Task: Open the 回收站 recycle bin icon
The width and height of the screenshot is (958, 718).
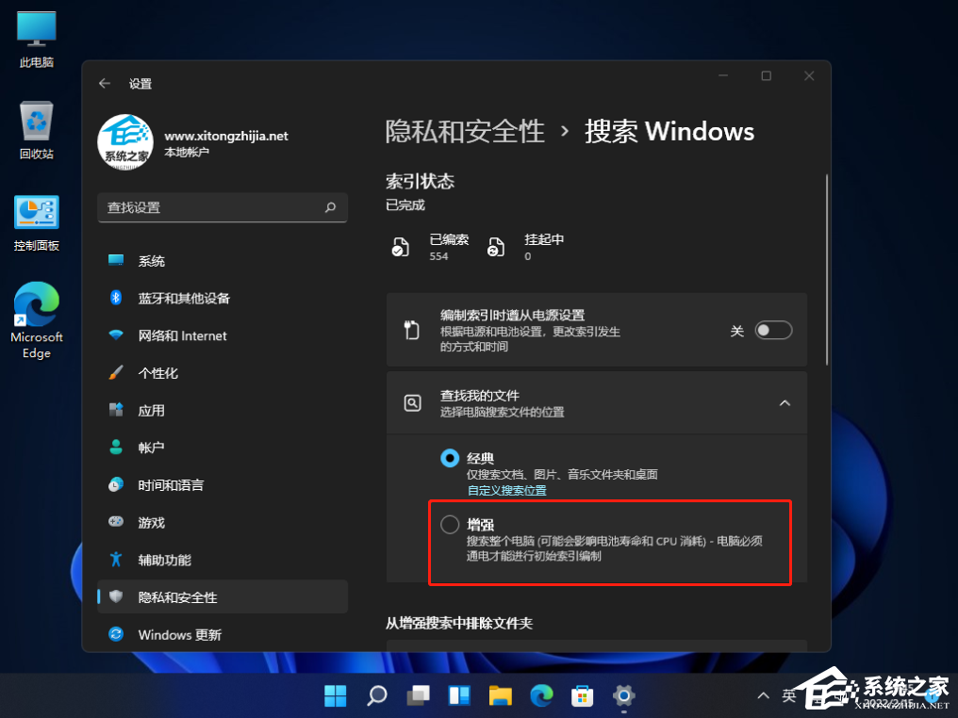Action: (37, 131)
